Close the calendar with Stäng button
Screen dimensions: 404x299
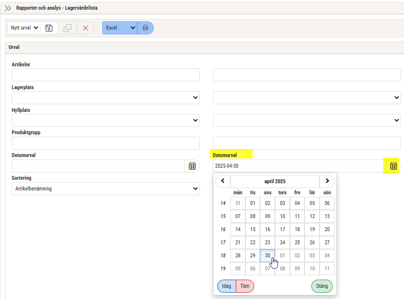322,286
